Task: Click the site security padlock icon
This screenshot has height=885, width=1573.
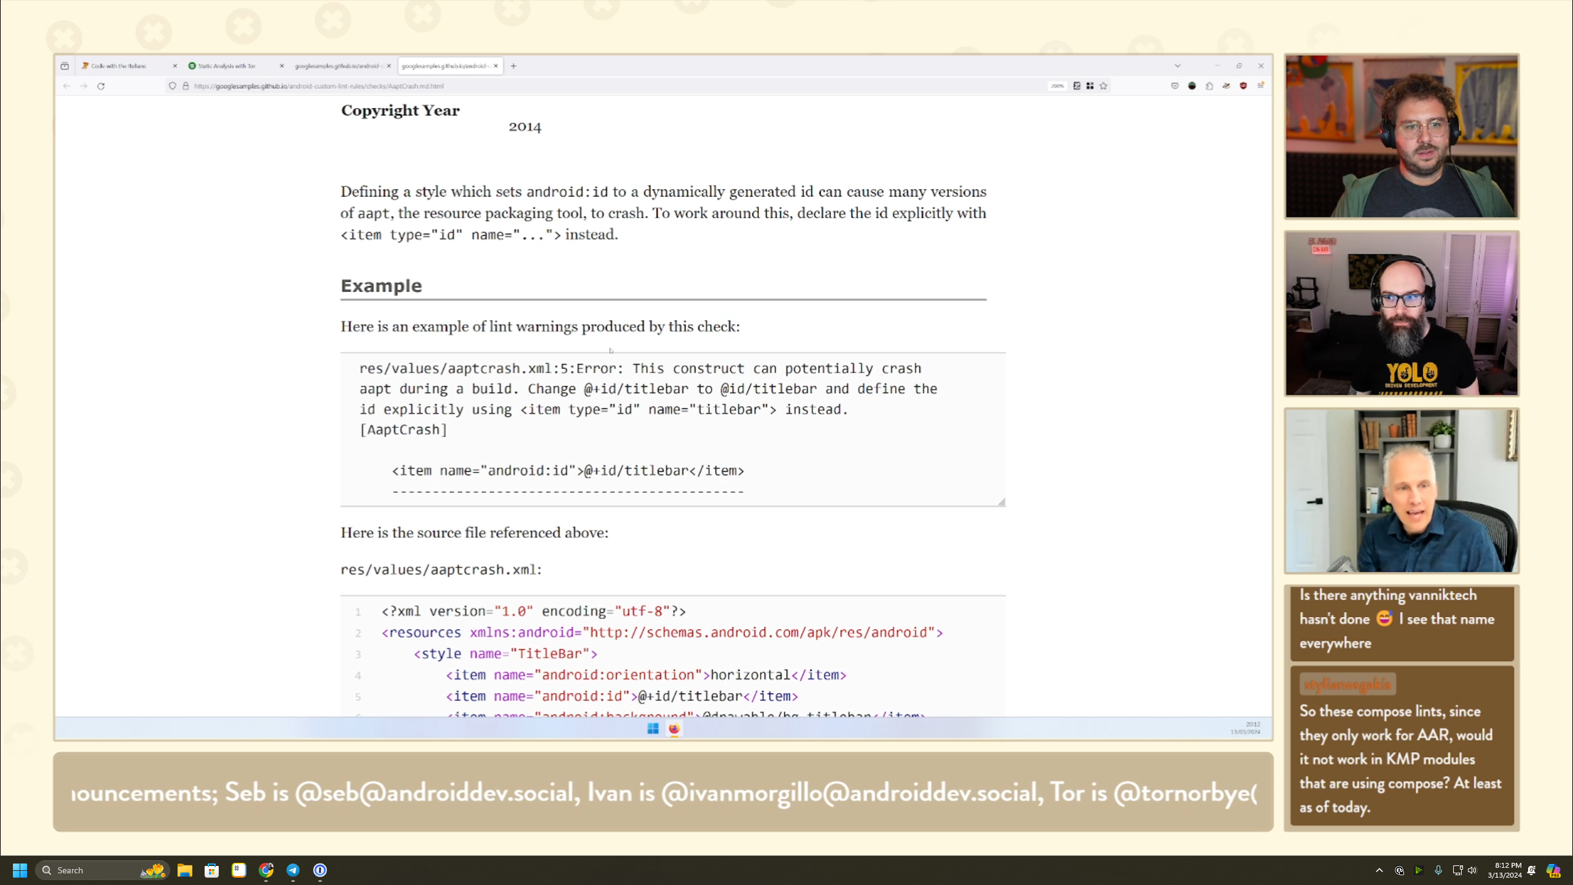Action: (186, 86)
